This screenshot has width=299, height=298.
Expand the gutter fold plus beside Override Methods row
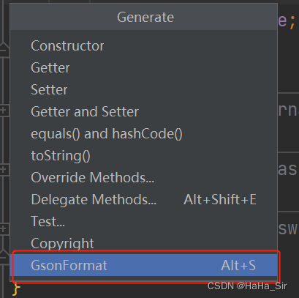pyautogui.click(x=4, y=169)
